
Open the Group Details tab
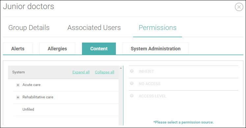tap(29, 28)
